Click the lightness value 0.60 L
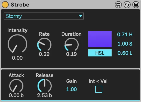Viewport: 141px width, 102px height. pos(125,53)
